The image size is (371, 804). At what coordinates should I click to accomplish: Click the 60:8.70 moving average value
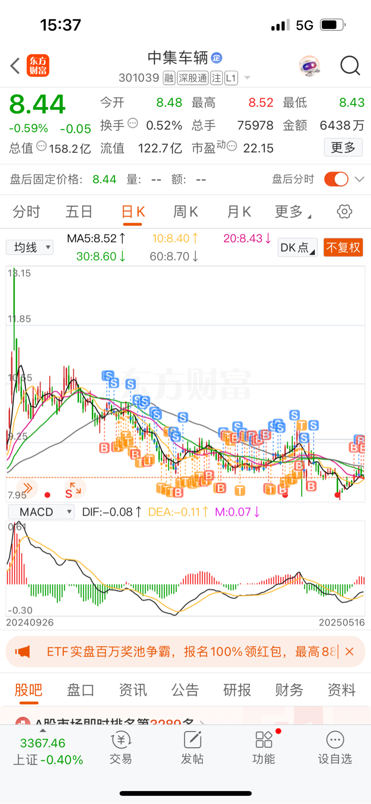[x=174, y=256]
